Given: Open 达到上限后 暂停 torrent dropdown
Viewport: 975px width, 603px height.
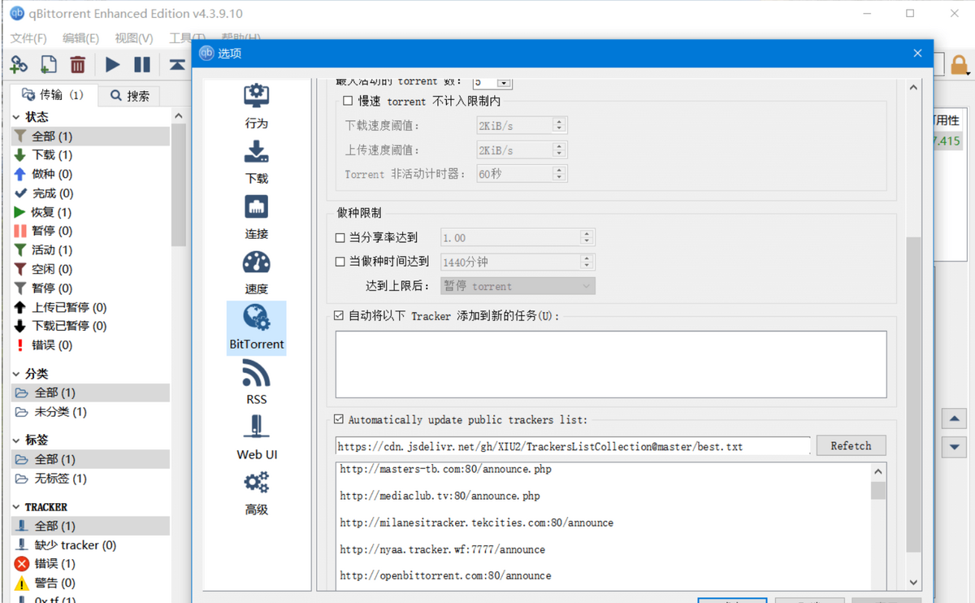Looking at the screenshot, I should (x=518, y=286).
